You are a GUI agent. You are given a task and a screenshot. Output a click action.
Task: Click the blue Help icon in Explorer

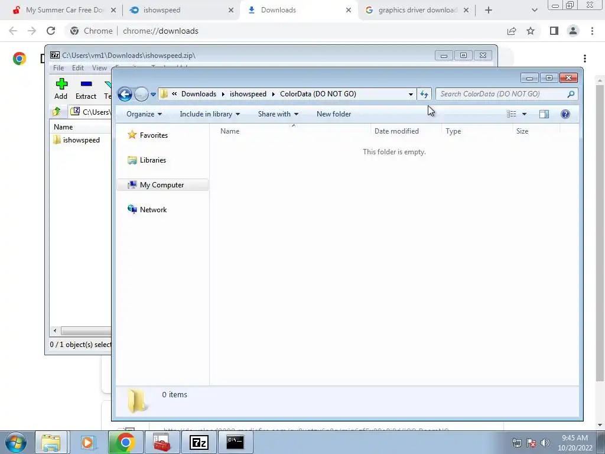click(565, 114)
